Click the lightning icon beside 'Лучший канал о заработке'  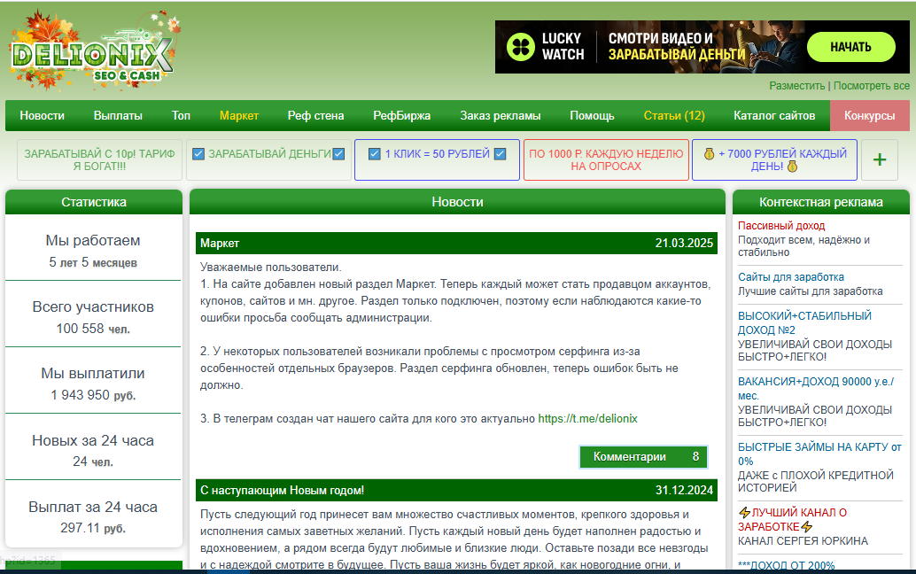pos(744,512)
